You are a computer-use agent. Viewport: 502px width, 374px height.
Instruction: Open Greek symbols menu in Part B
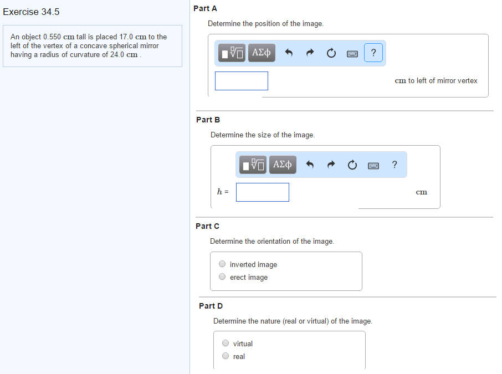pyautogui.click(x=283, y=165)
